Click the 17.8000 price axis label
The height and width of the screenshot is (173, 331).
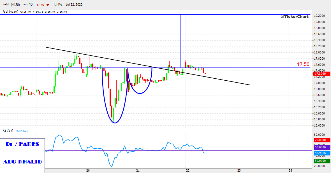[x=319, y=59]
